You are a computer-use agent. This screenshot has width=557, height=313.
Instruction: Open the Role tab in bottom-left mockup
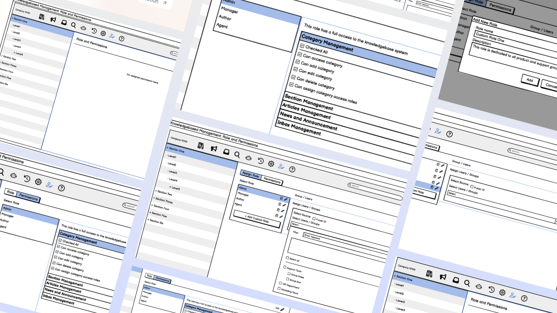10,192
